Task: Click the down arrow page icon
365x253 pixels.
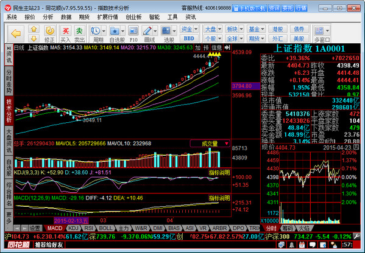Action: [34, 38]
